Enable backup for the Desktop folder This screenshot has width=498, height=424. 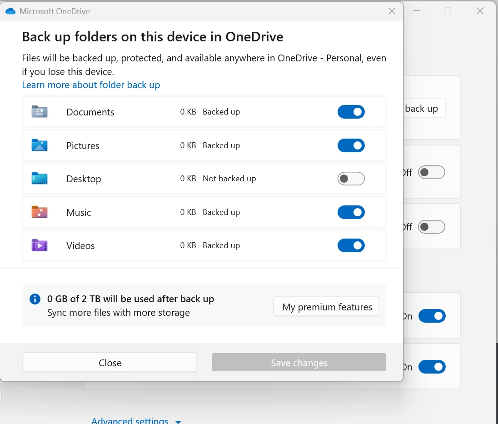point(351,179)
